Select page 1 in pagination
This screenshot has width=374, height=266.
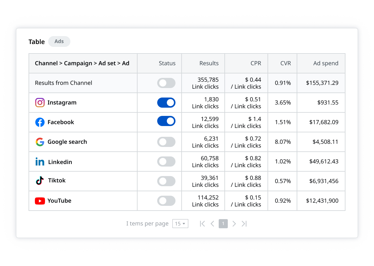pos(223,224)
